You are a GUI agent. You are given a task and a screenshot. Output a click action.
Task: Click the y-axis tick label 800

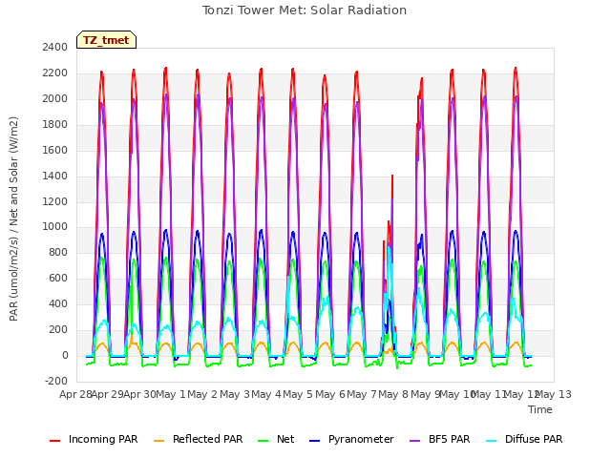pyautogui.click(x=58, y=252)
